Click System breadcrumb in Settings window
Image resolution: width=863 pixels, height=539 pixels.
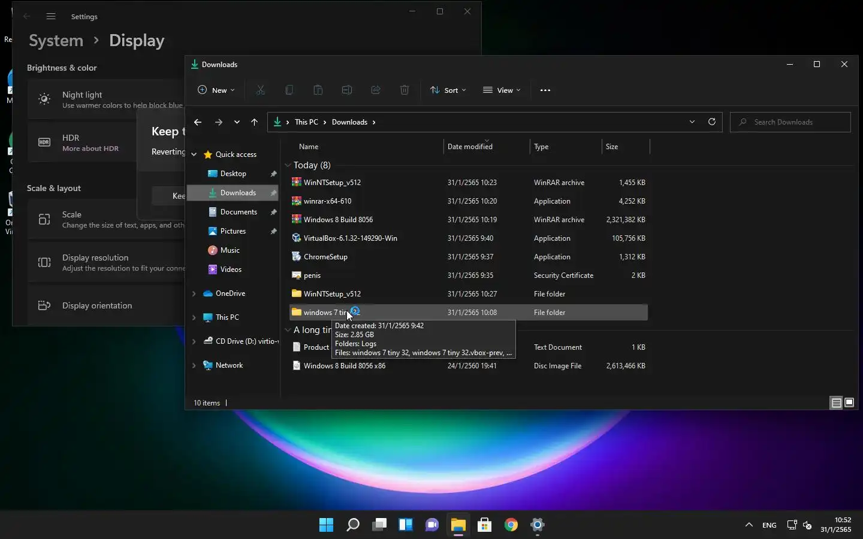pyautogui.click(x=56, y=41)
